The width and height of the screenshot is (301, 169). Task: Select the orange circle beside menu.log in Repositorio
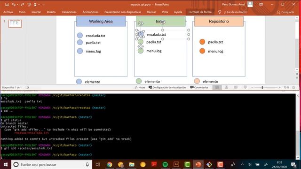(202, 51)
